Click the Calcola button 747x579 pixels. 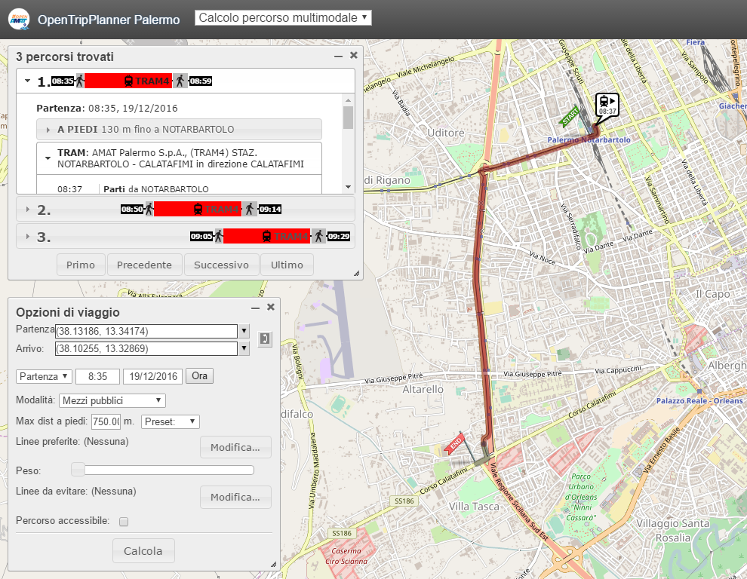pyautogui.click(x=143, y=551)
